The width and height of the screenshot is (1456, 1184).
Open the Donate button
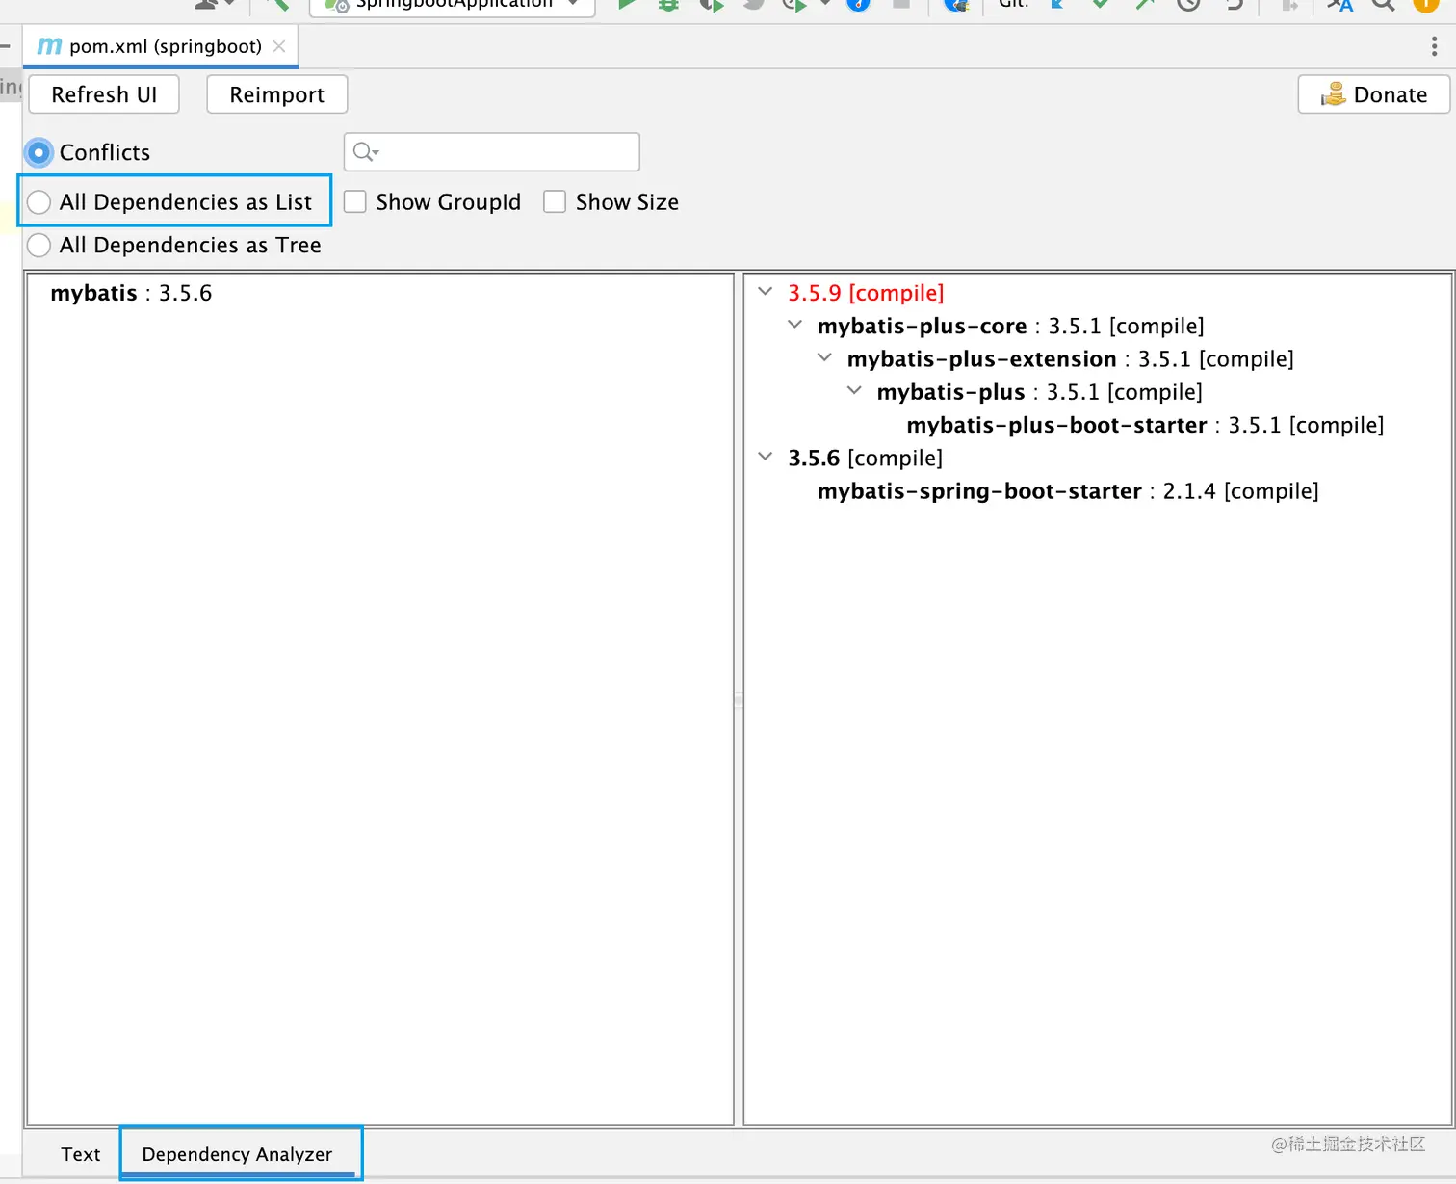(1374, 94)
